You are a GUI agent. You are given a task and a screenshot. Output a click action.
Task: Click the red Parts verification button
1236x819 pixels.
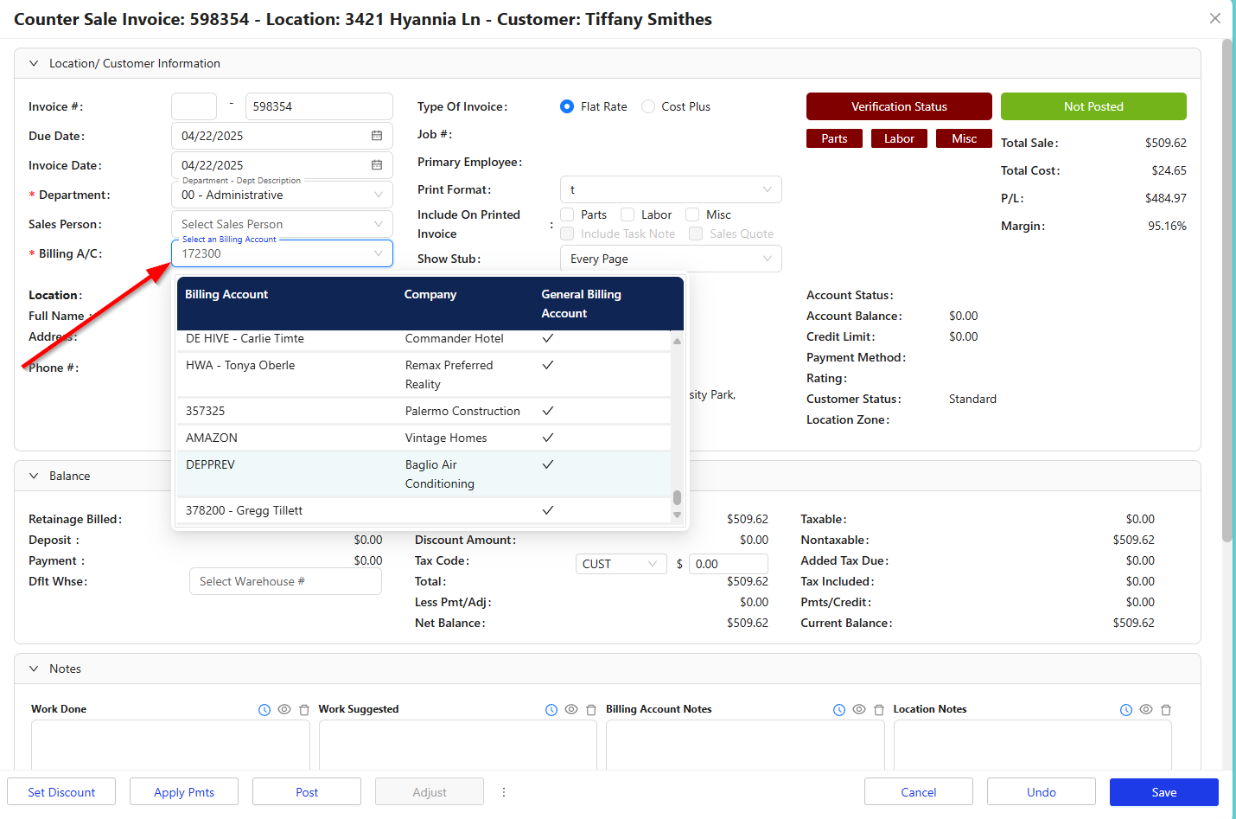(834, 138)
